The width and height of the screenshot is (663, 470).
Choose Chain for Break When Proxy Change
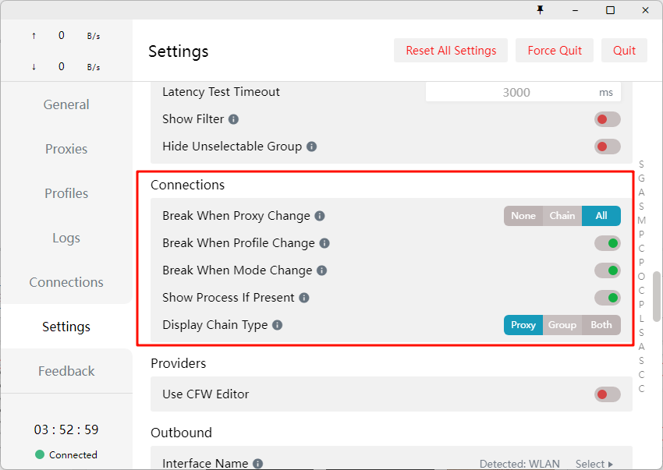(562, 216)
